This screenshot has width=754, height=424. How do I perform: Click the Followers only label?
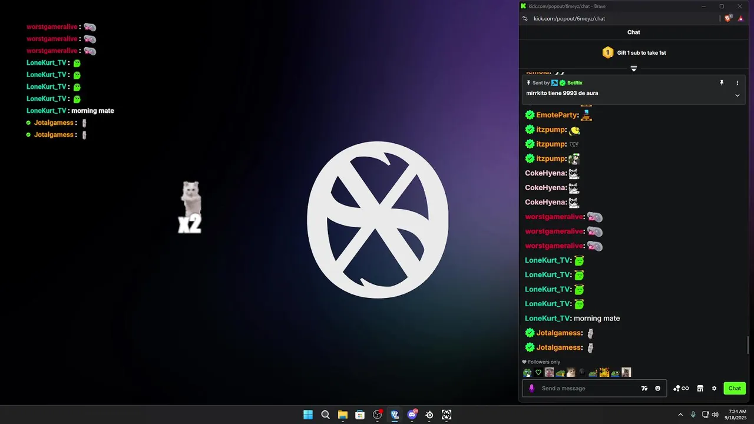point(544,362)
